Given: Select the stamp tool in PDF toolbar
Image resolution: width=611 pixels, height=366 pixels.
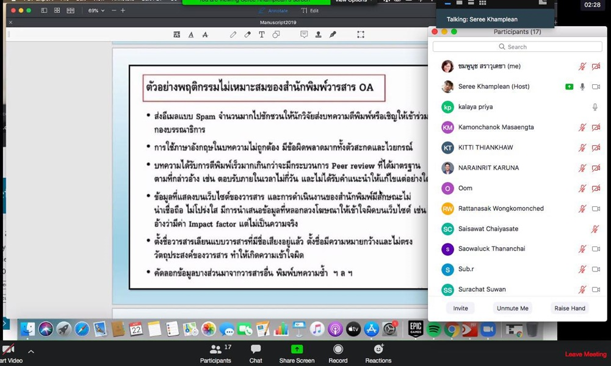Looking at the screenshot, I should pyautogui.click(x=318, y=35).
